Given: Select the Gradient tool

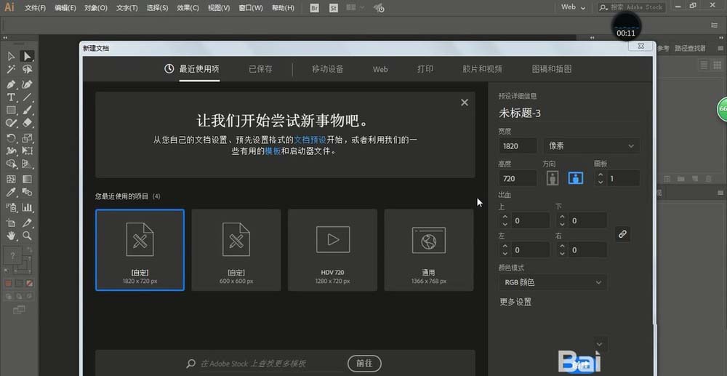Looking at the screenshot, I should pos(28,179).
